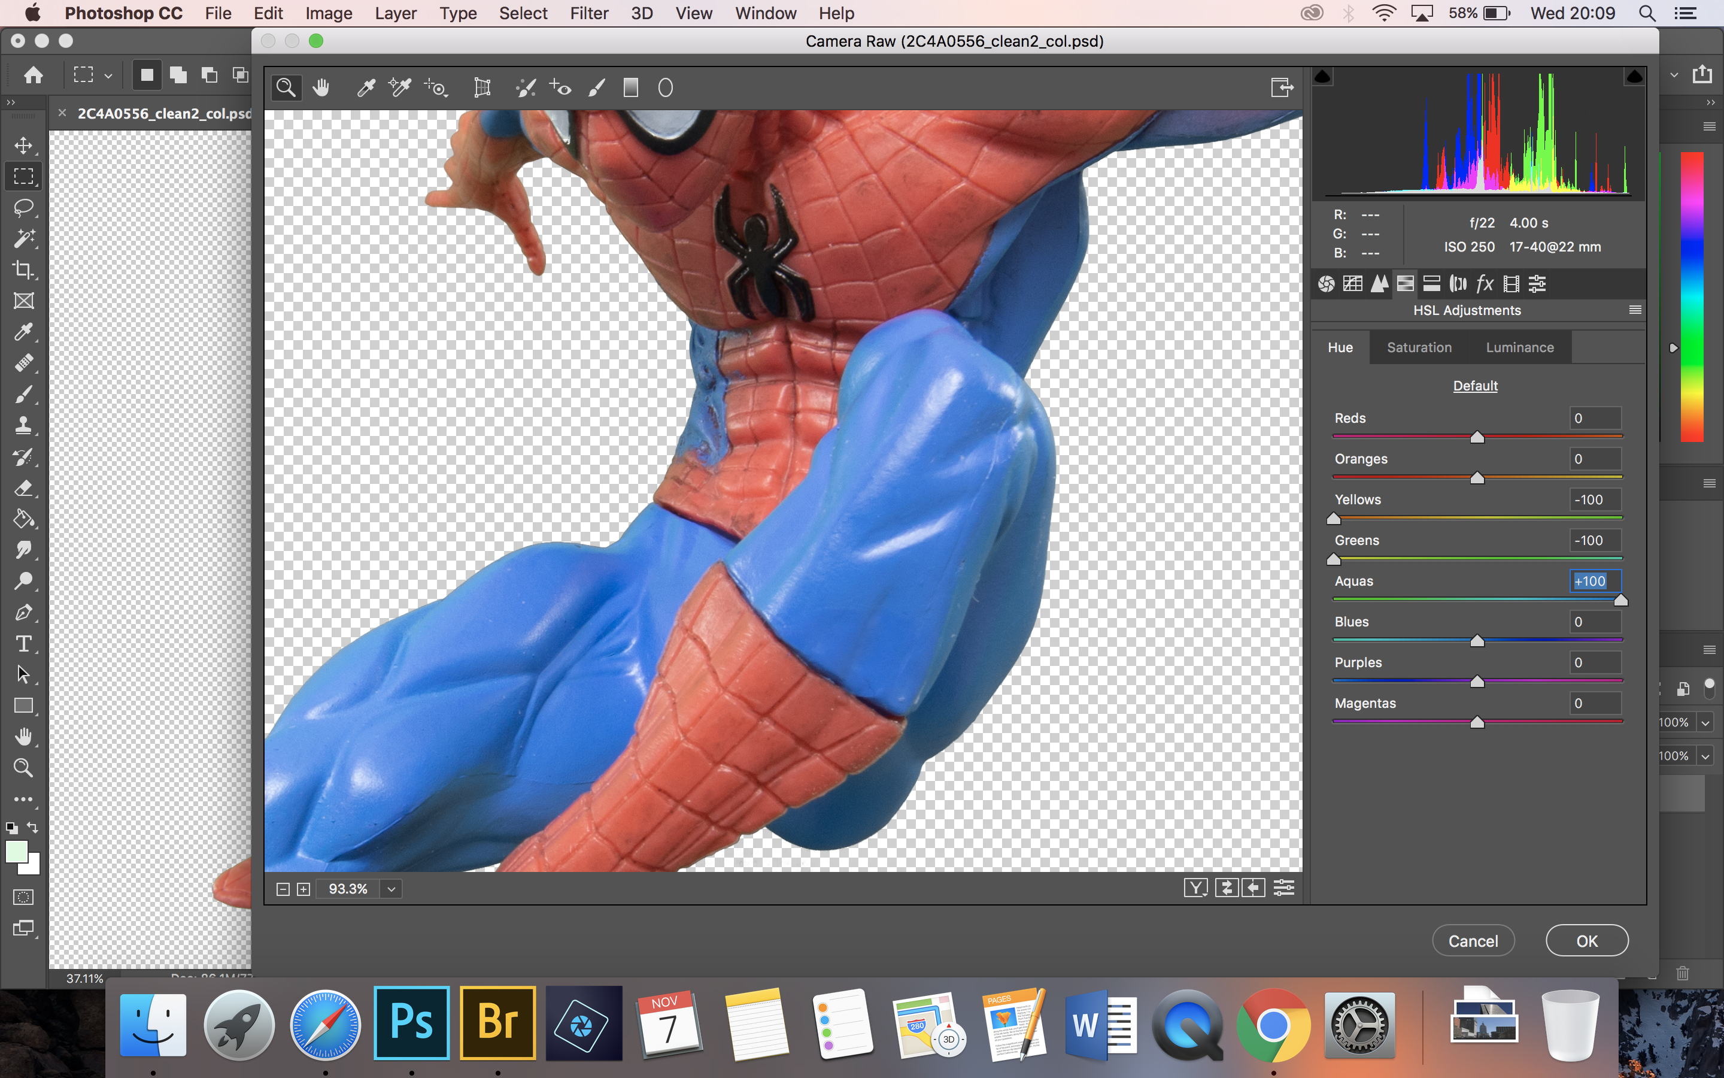Choose the Radial Filter tool
Image resolution: width=1724 pixels, height=1078 pixels.
coord(666,87)
